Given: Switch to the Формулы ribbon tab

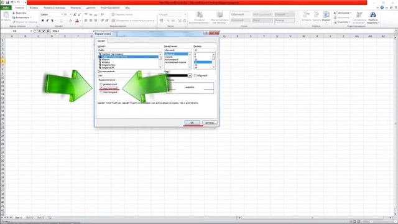Looking at the screenshot, I should tap(76, 8).
